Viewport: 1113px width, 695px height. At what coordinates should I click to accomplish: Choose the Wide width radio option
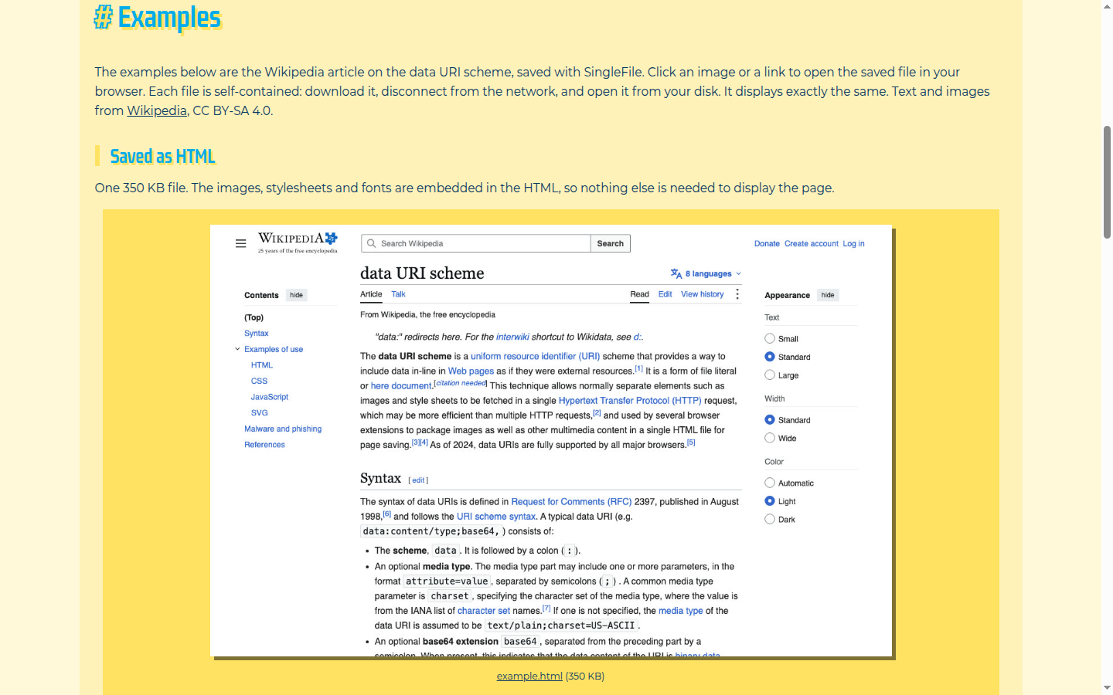[770, 438]
